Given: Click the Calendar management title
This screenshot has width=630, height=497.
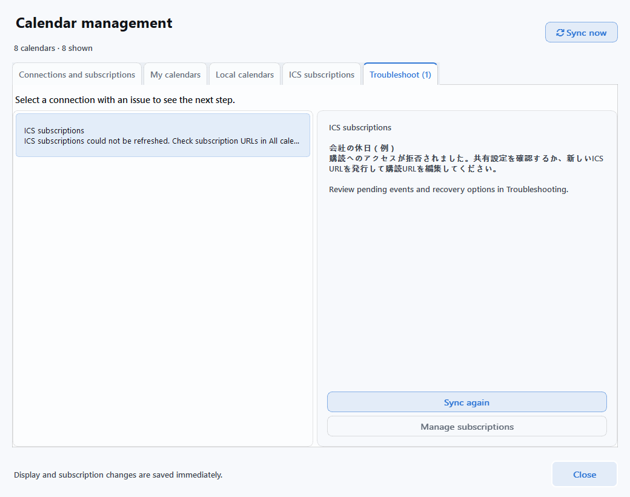Looking at the screenshot, I should 94,23.
